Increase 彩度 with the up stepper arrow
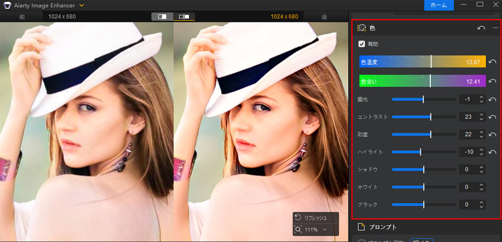The image size is (502, 242). click(x=482, y=132)
